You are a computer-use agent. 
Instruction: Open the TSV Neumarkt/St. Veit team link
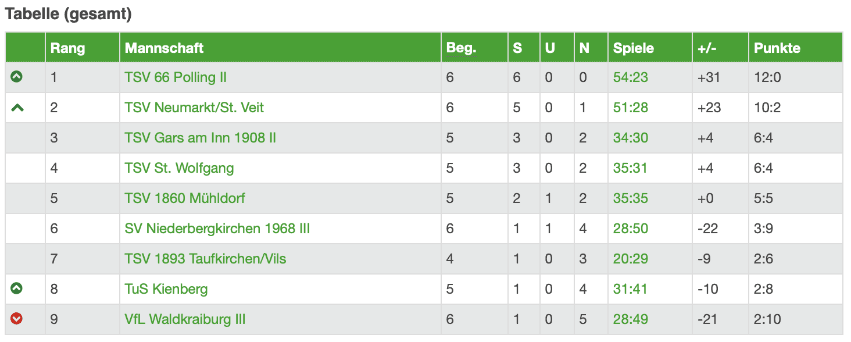point(194,108)
